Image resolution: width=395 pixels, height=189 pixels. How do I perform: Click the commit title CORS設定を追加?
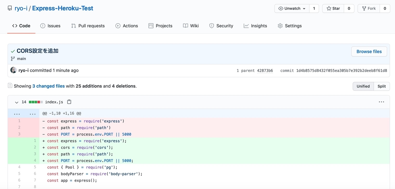38,51
